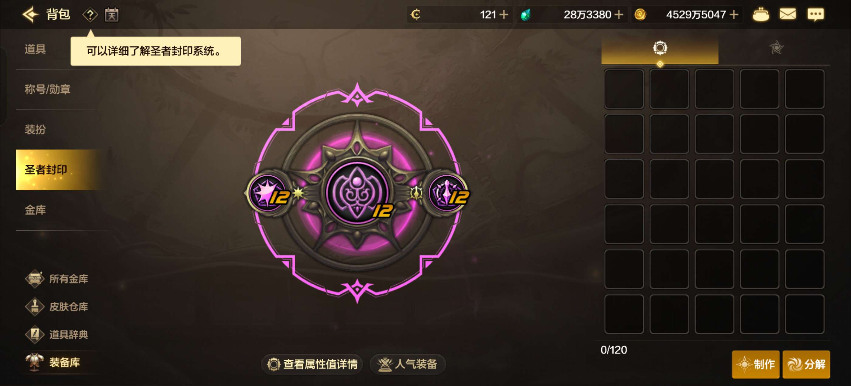Switch to the 道具 tab
Image resolution: width=851 pixels, height=386 pixels.
(x=35, y=49)
